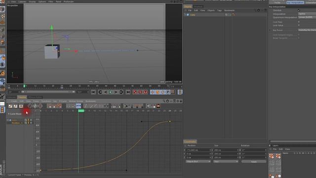Select the checkerboard texture tool in sidebar
The height and width of the screenshot is (178, 316).
2,16
